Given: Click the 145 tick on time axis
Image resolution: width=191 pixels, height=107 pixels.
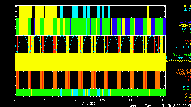Looking at the screenshot, I should point(132,99).
